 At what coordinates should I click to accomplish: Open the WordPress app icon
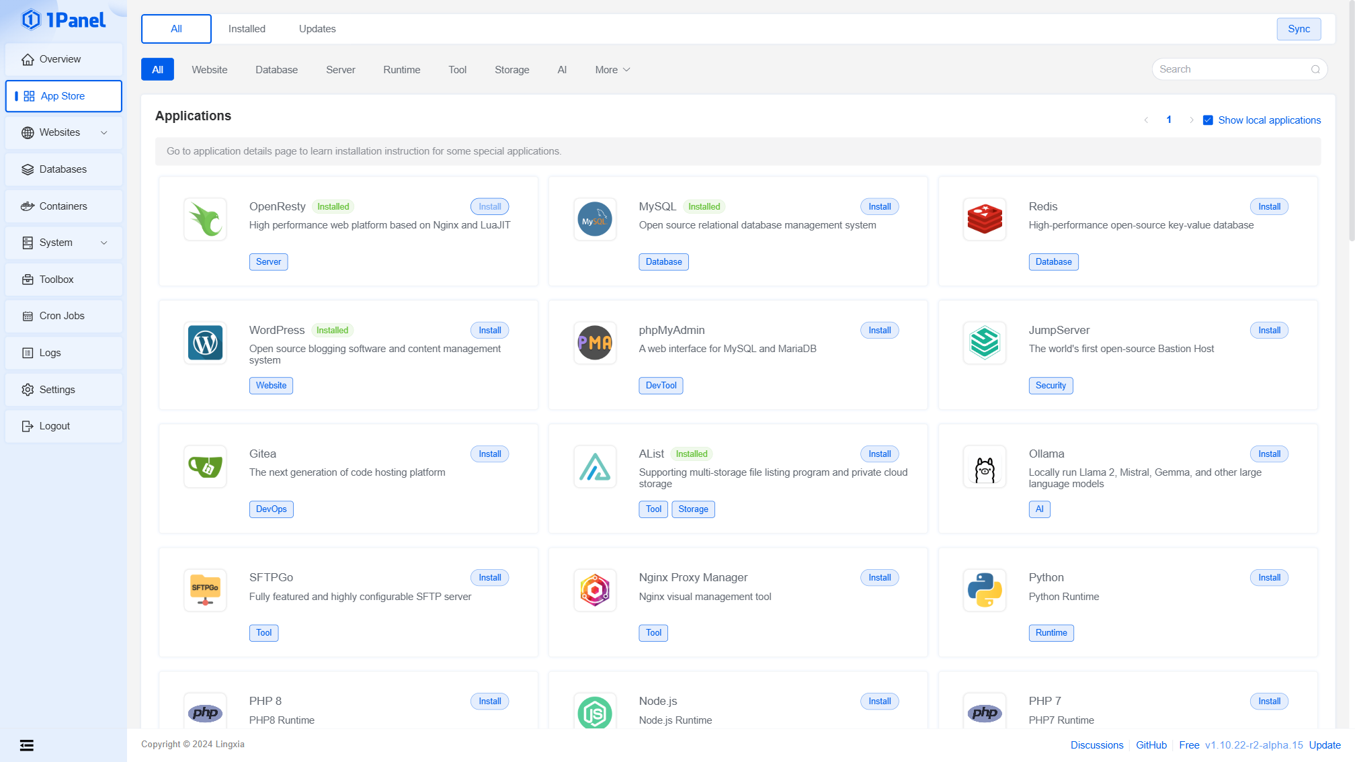click(205, 343)
